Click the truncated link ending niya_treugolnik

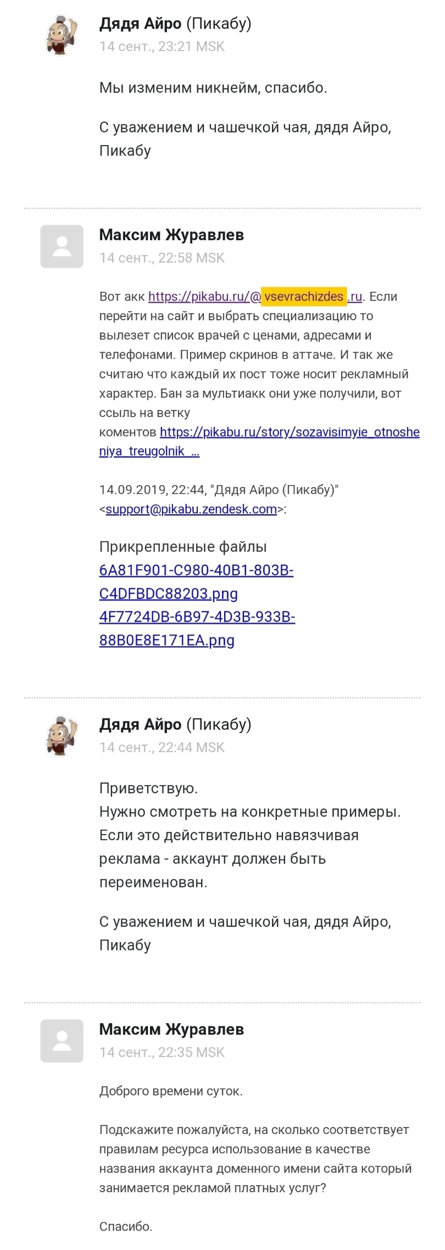149,452
